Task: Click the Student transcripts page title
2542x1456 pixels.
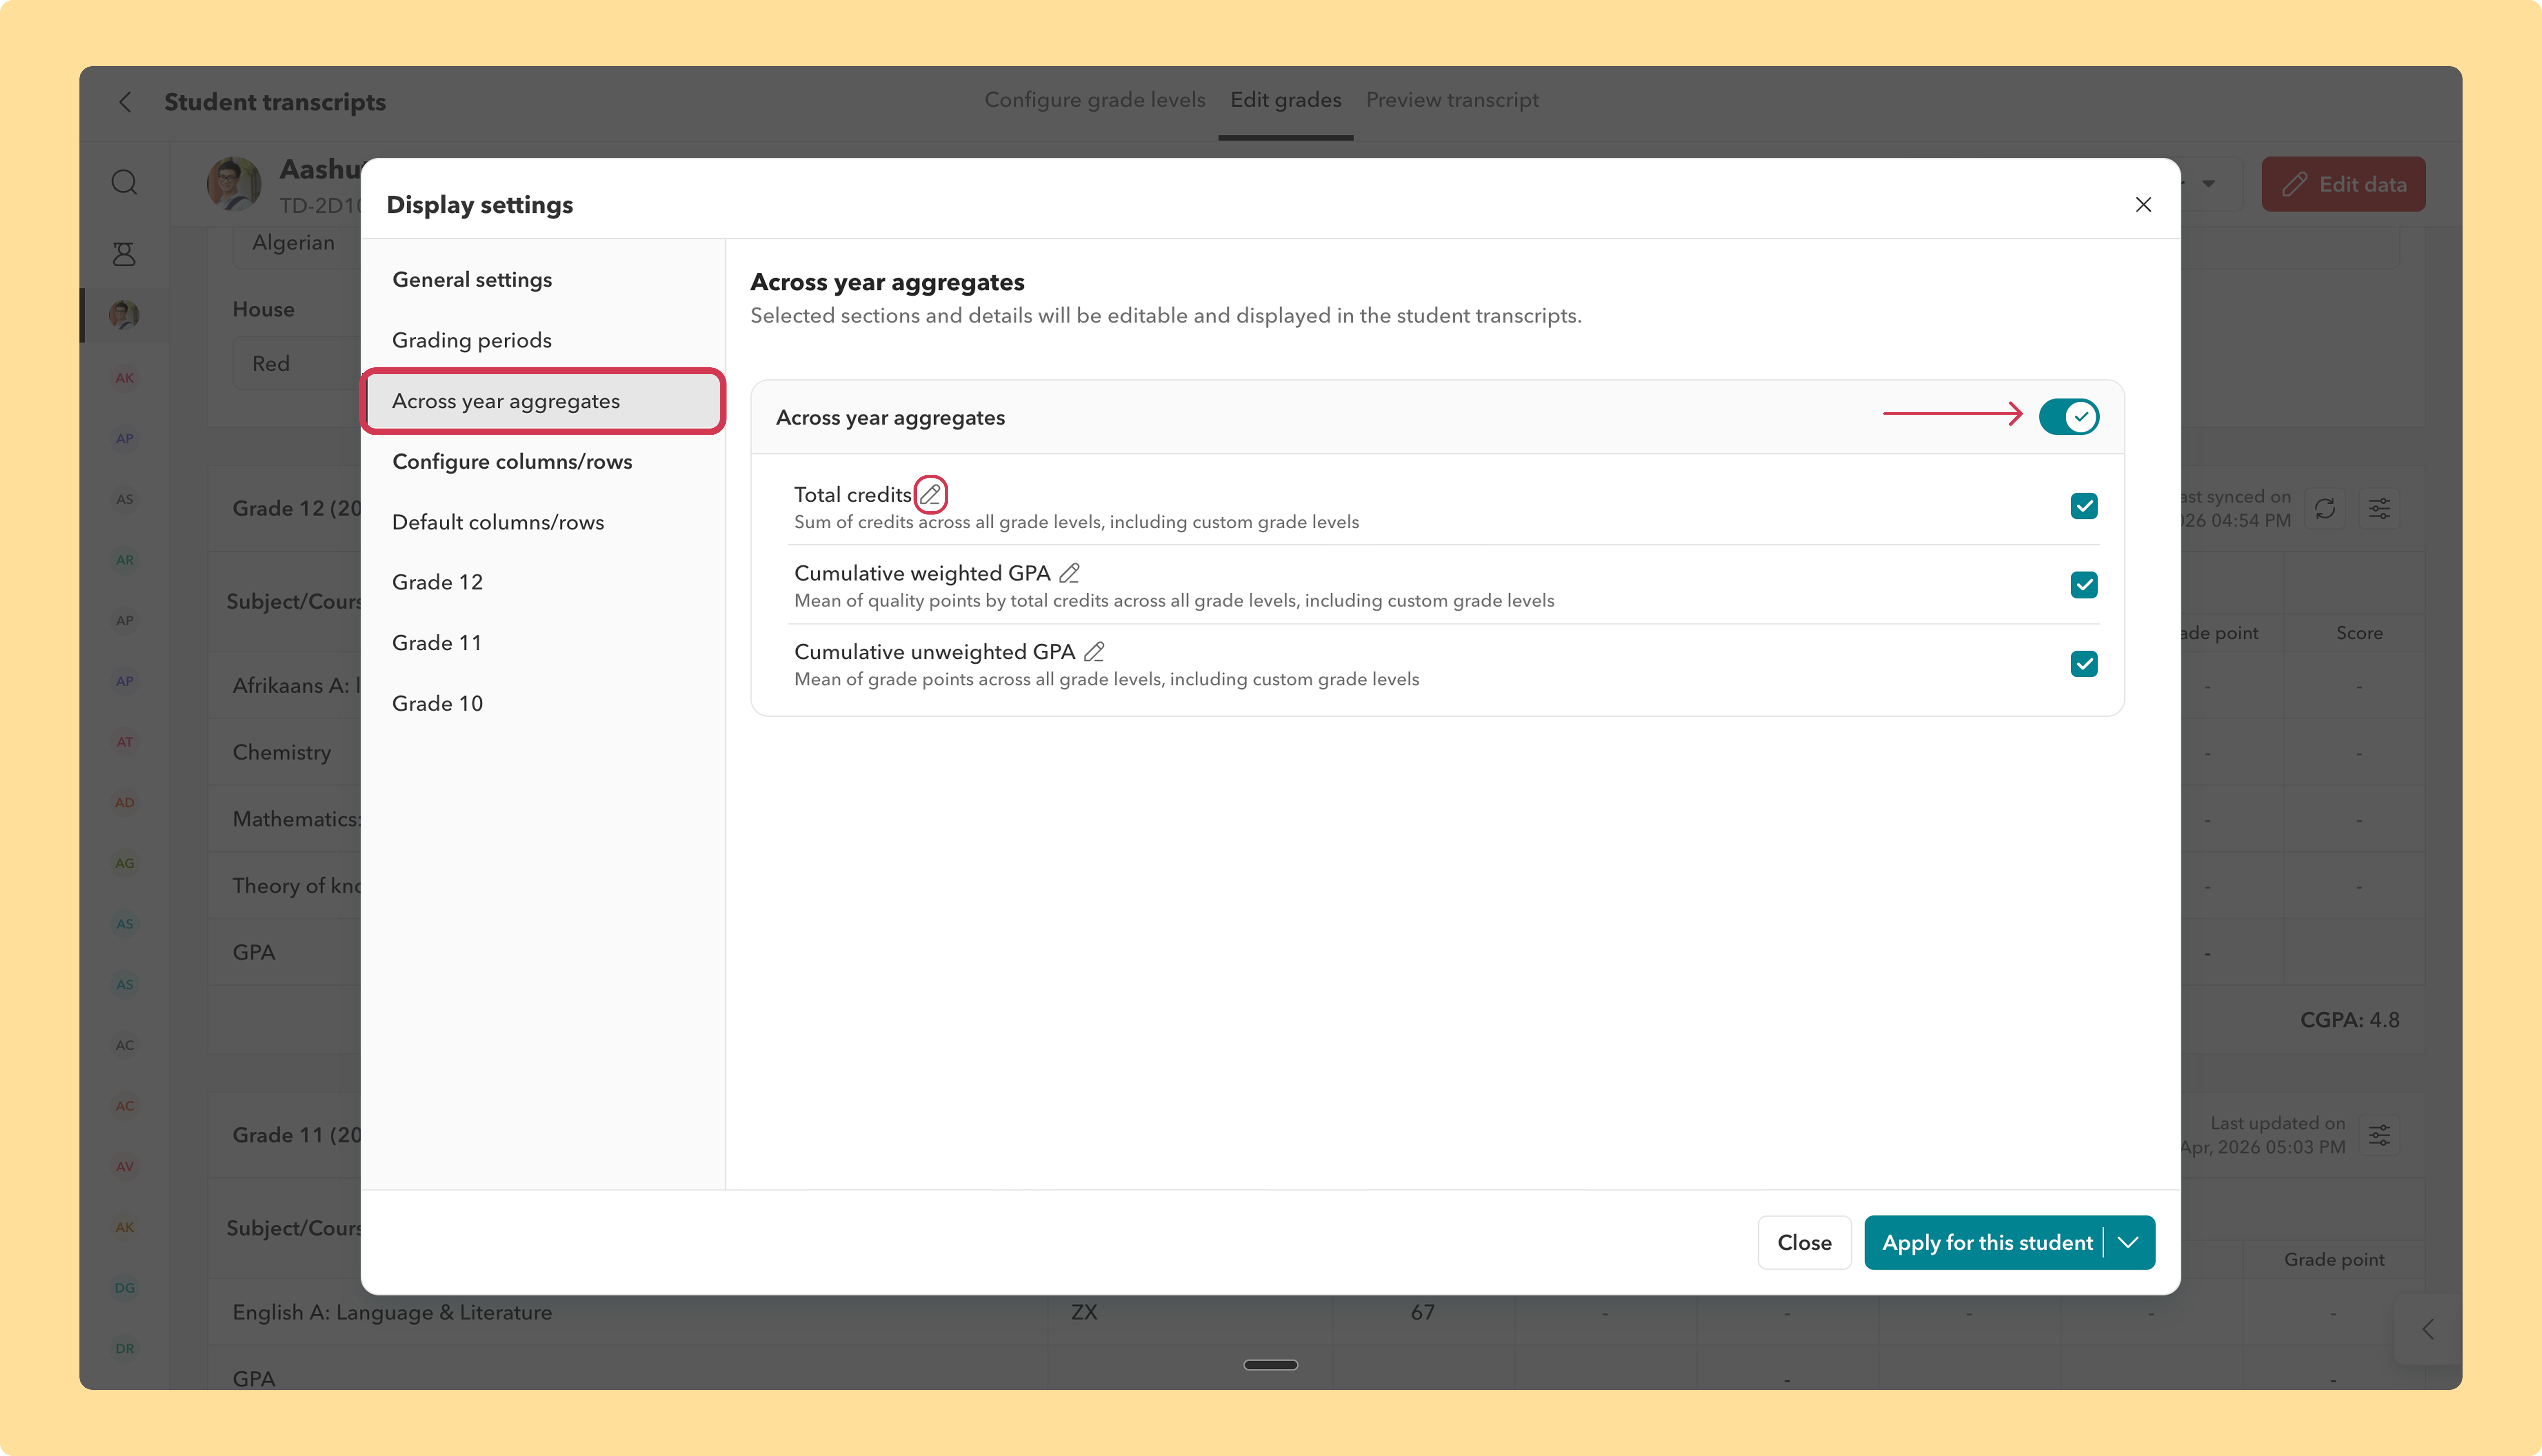Action: 275,102
